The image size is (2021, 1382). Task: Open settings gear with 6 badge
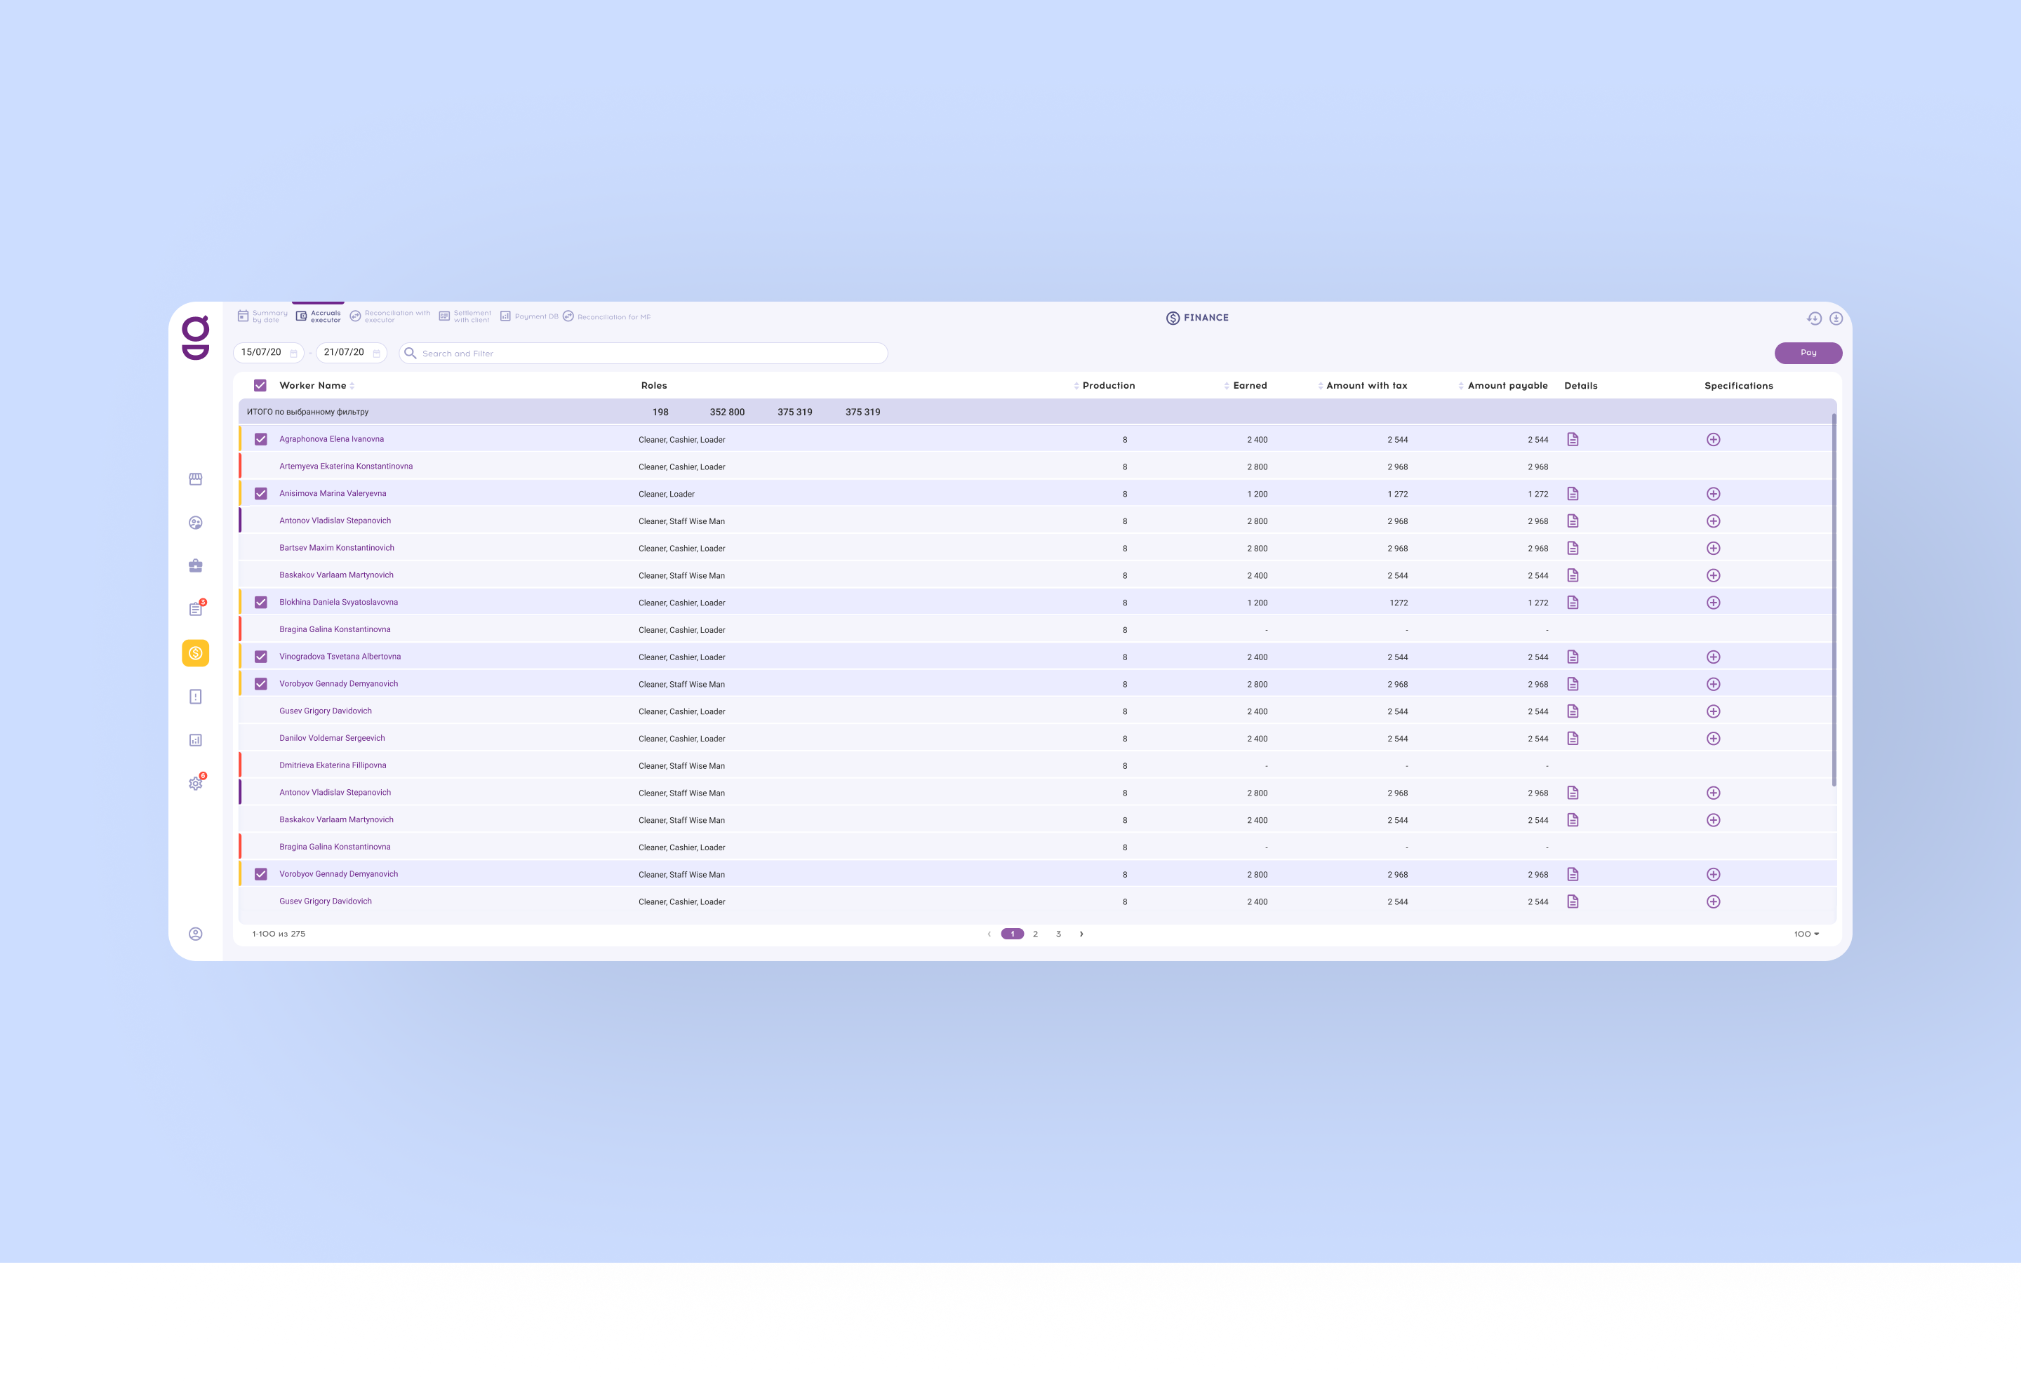pyautogui.click(x=196, y=783)
